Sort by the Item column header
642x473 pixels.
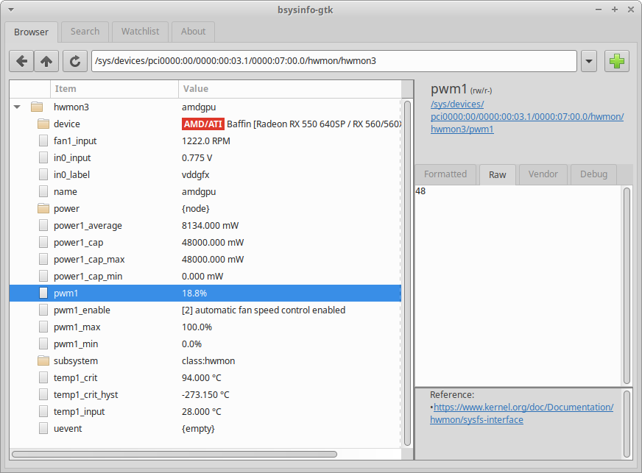tap(114, 89)
